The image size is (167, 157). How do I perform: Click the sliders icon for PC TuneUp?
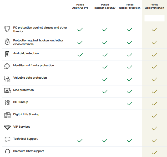(7, 102)
